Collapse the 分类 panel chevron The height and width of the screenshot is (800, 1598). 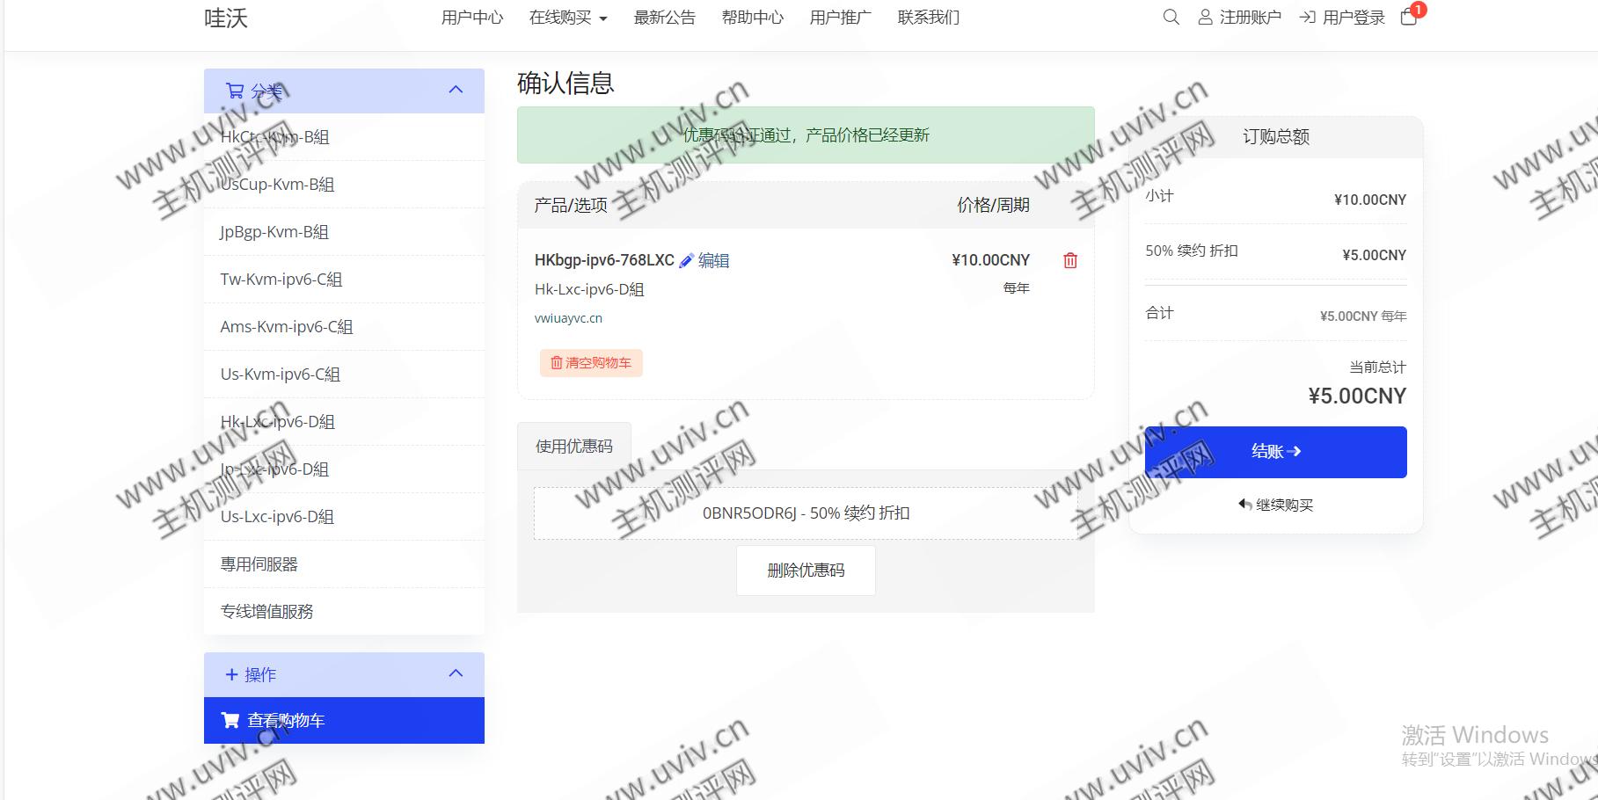pos(456,90)
